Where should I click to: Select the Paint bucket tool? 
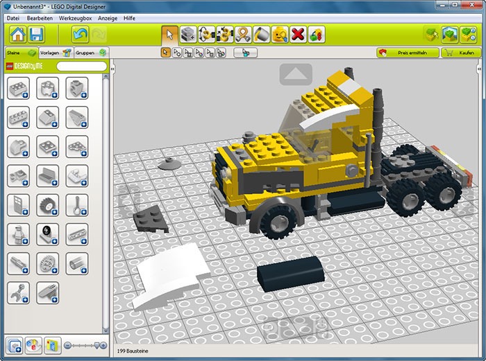[x=260, y=34]
